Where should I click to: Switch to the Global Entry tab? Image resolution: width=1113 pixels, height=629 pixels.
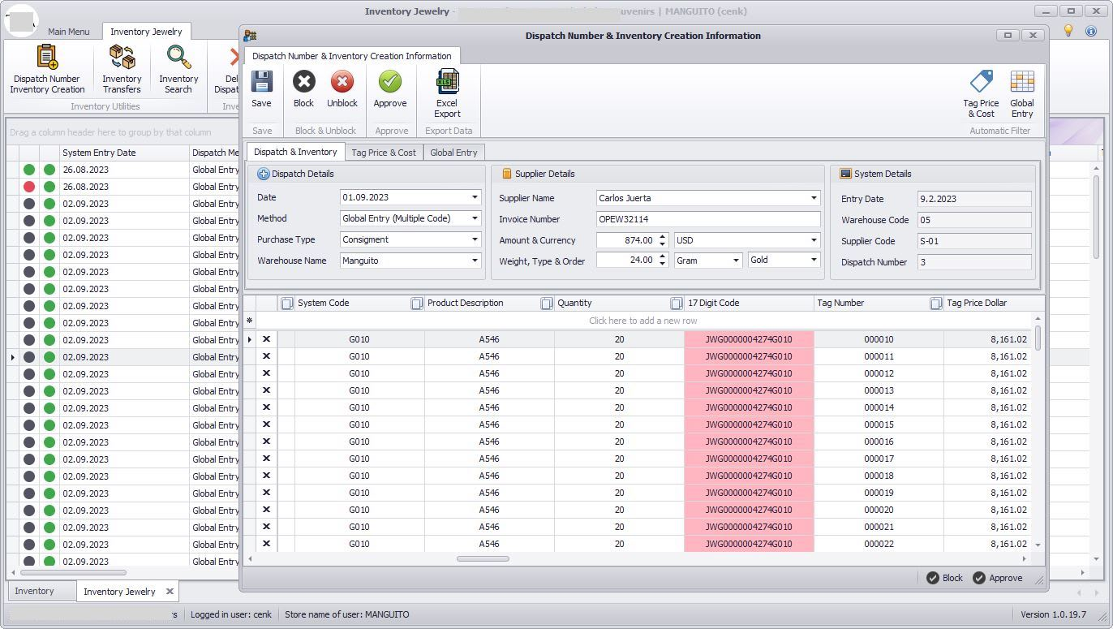(x=453, y=153)
